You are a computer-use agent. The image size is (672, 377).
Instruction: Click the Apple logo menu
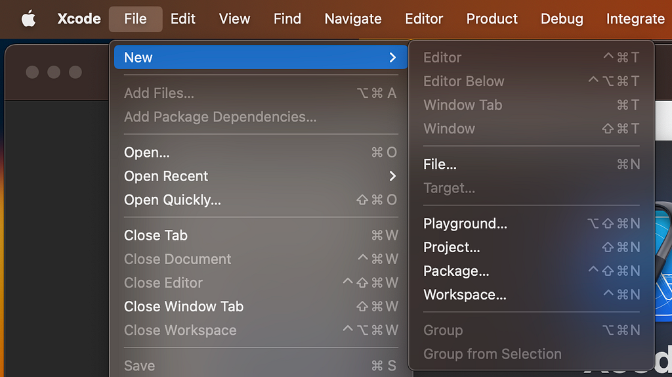tap(28, 19)
